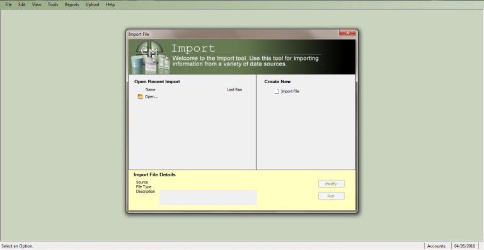484x250 pixels.
Task: Click the blank document icon beside Import File
Action: point(277,91)
